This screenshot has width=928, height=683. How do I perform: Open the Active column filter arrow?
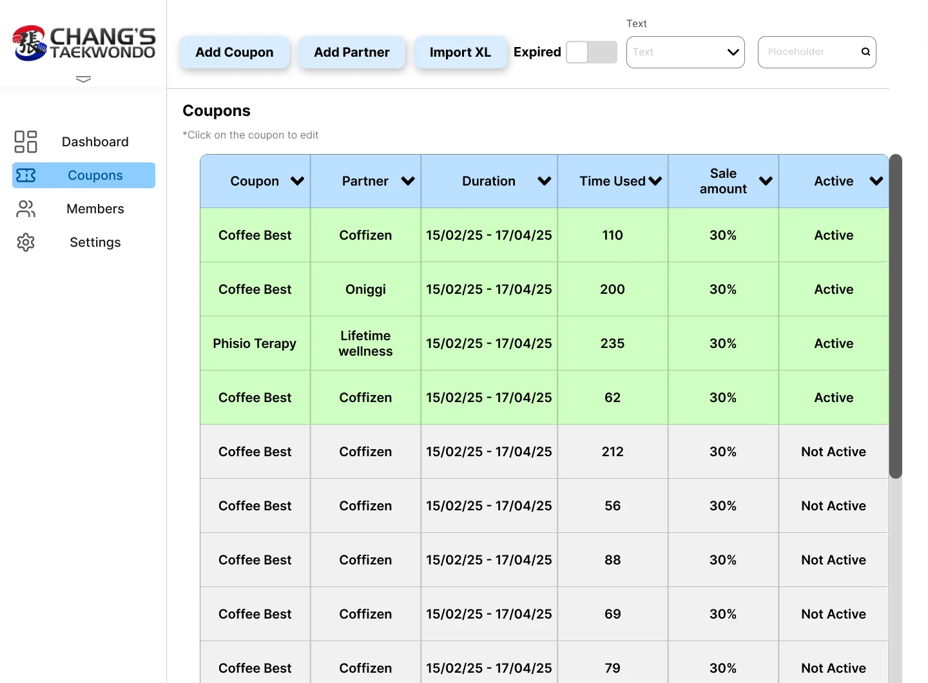coord(876,181)
